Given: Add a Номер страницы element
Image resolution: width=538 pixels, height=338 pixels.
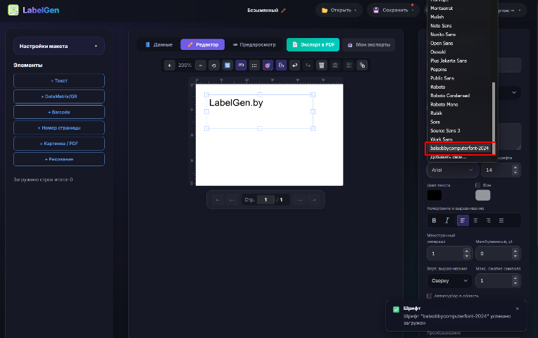Looking at the screenshot, I should click(x=59, y=127).
